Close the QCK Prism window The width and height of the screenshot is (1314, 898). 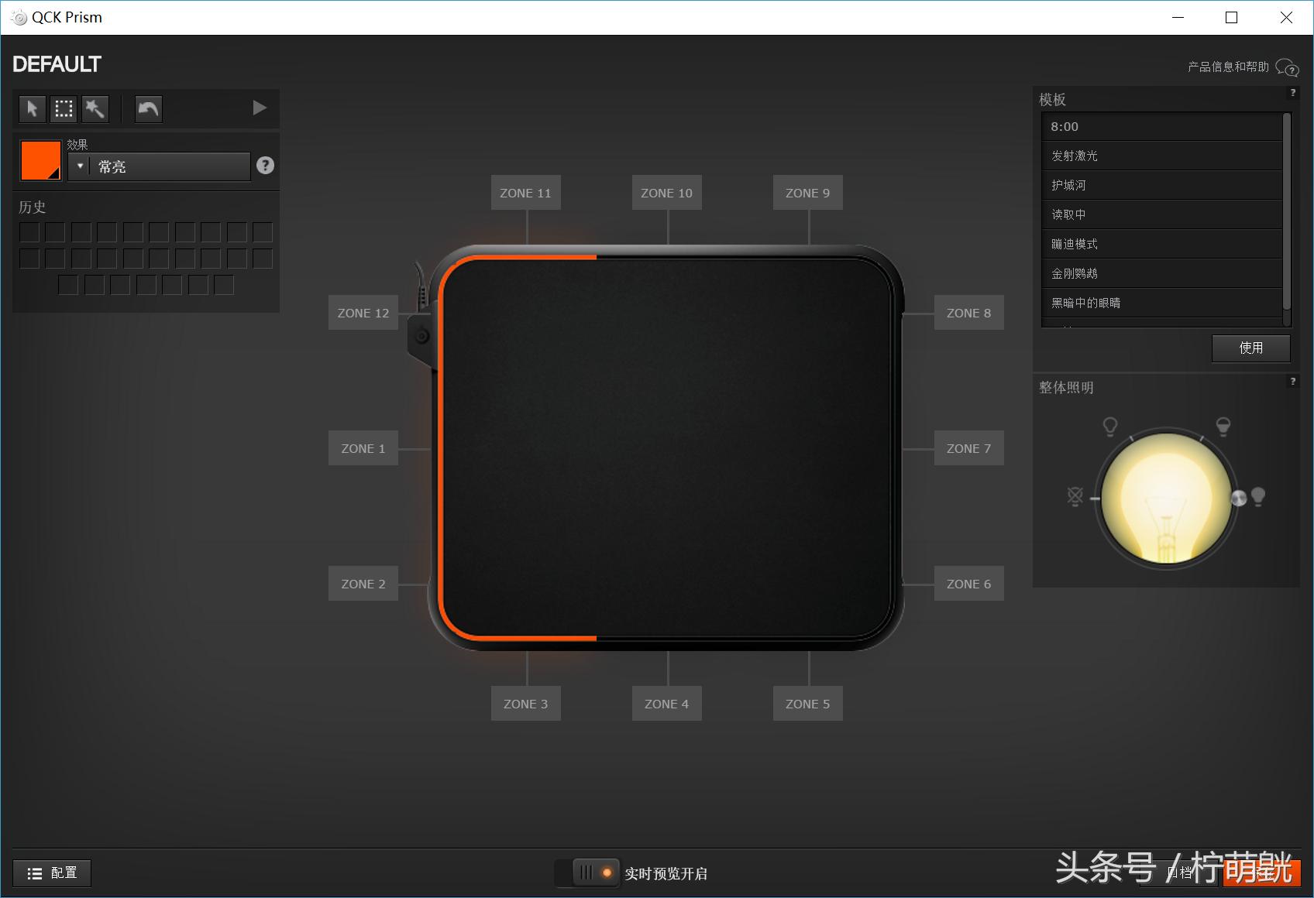tap(1286, 17)
